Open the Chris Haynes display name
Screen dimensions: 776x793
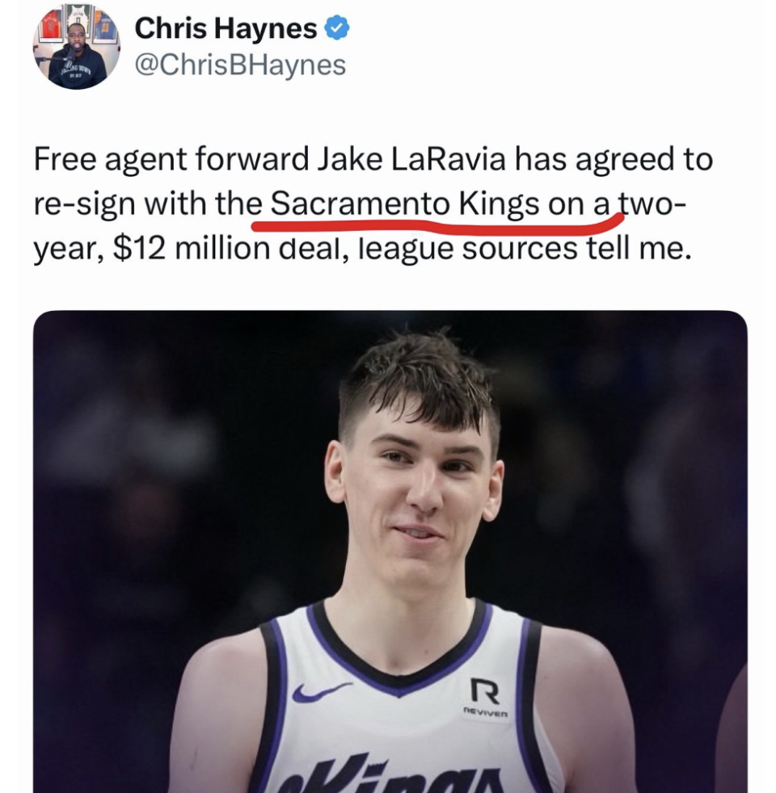(x=226, y=27)
